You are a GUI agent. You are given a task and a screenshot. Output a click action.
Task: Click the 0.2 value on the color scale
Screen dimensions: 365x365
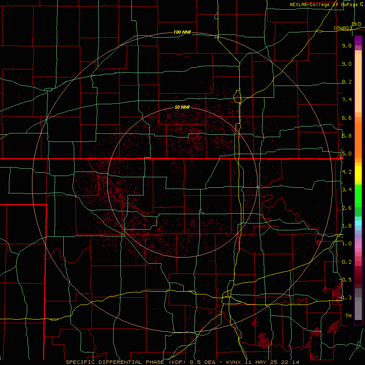pos(347,262)
